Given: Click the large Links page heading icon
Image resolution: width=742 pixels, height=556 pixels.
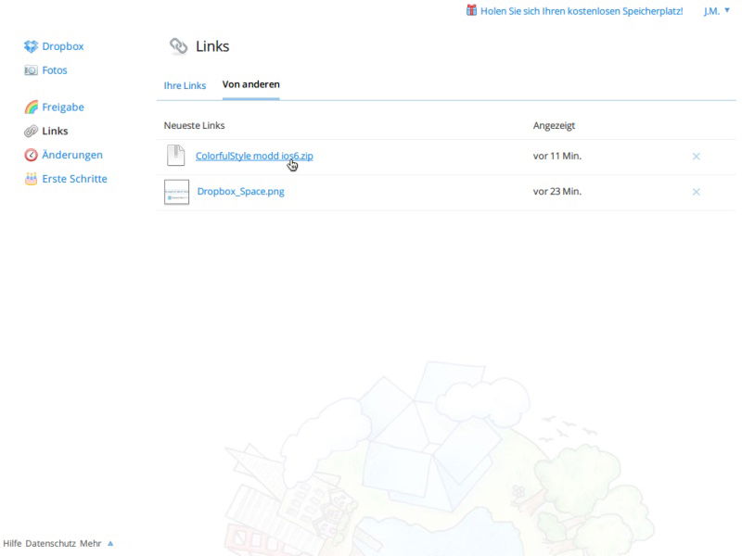Looking at the screenshot, I should (178, 45).
